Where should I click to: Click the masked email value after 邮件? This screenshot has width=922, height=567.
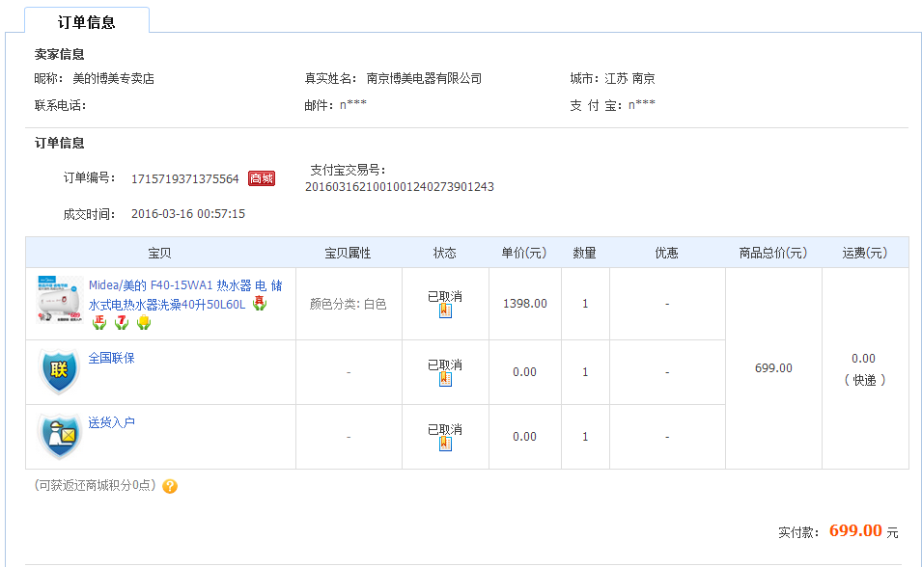pos(352,104)
